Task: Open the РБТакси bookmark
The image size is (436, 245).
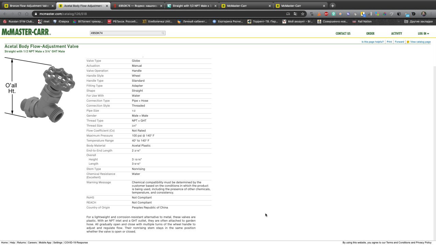Action: click(123, 21)
